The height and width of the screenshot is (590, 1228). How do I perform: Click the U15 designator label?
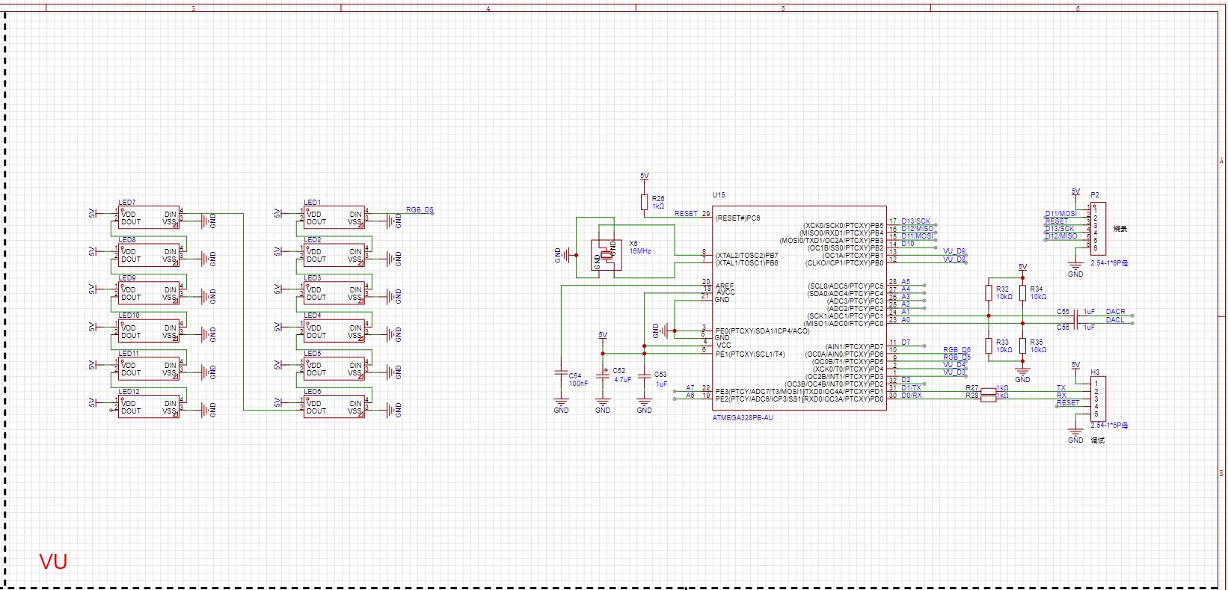718,194
